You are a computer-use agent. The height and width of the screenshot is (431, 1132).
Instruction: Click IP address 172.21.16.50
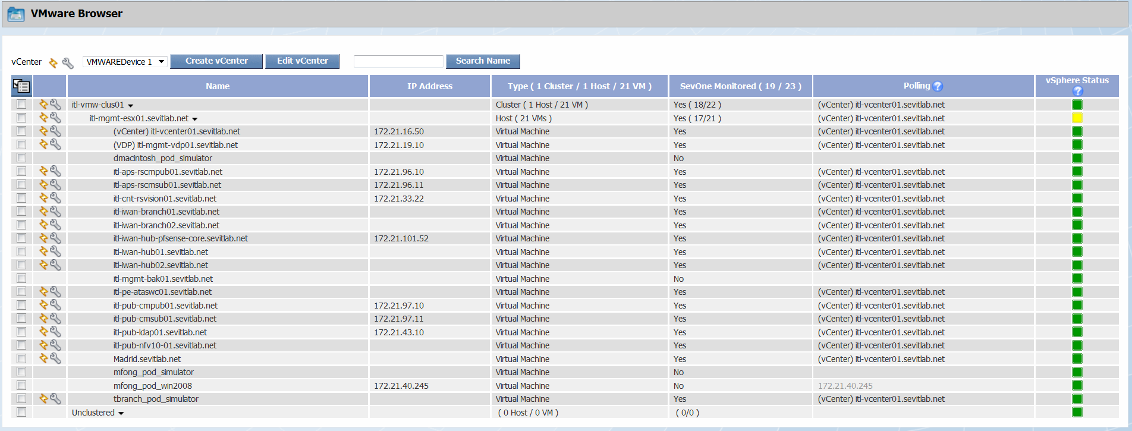click(x=399, y=131)
